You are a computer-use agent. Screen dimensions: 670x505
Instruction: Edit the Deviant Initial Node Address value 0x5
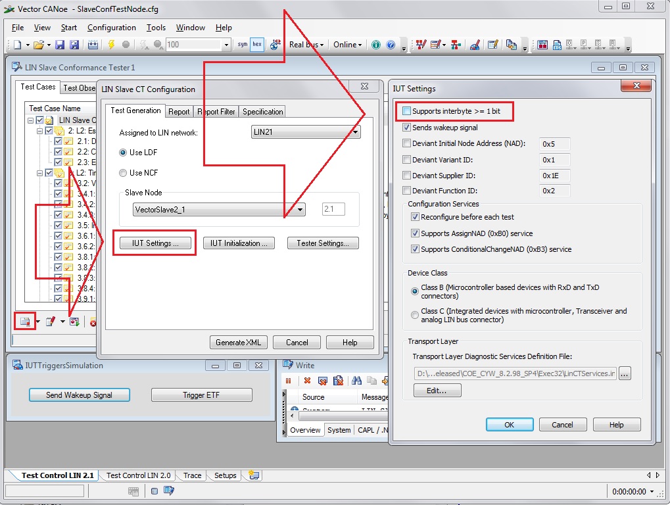(x=555, y=143)
